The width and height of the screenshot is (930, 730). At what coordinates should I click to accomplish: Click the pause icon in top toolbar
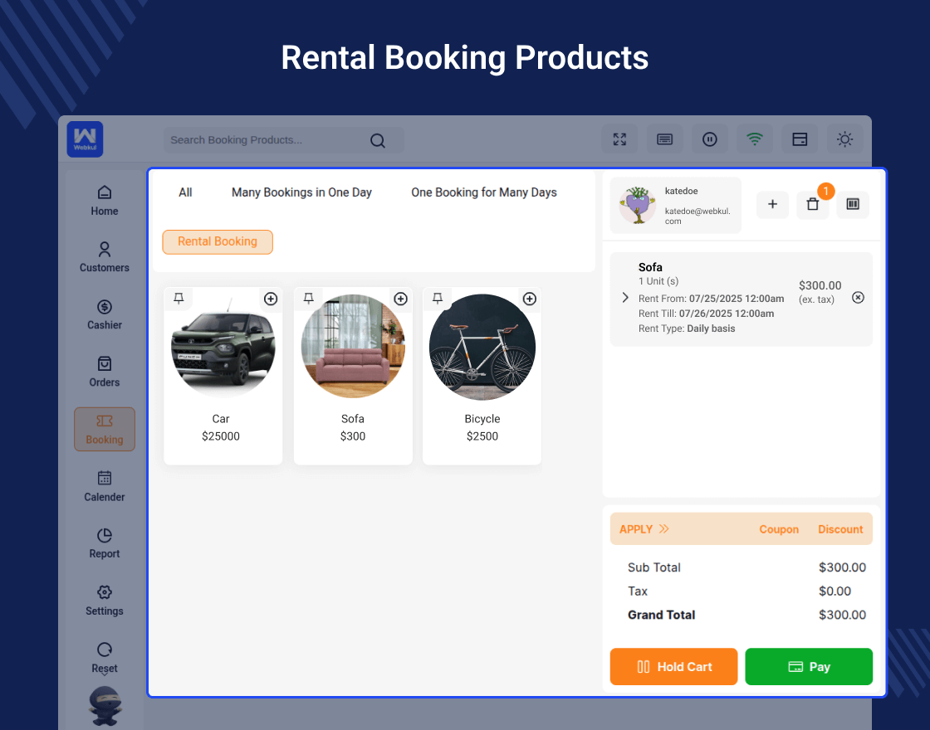pos(709,139)
